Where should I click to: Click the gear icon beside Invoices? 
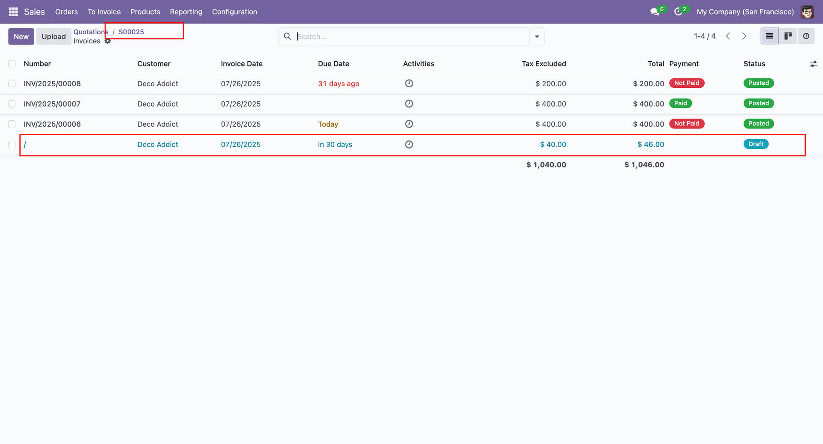click(x=108, y=41)
